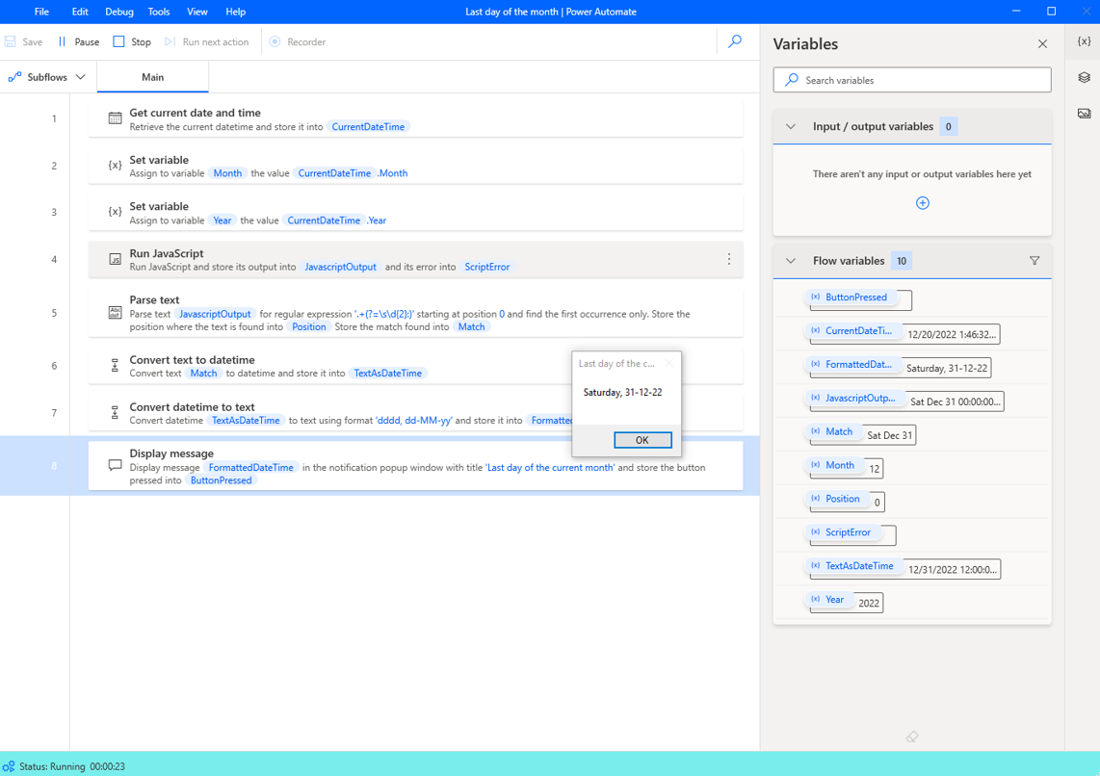Image resolution: width=1100 pixels, height=776 pixels.
Task: Filter the flow variables list
Action: (1035, 260)
